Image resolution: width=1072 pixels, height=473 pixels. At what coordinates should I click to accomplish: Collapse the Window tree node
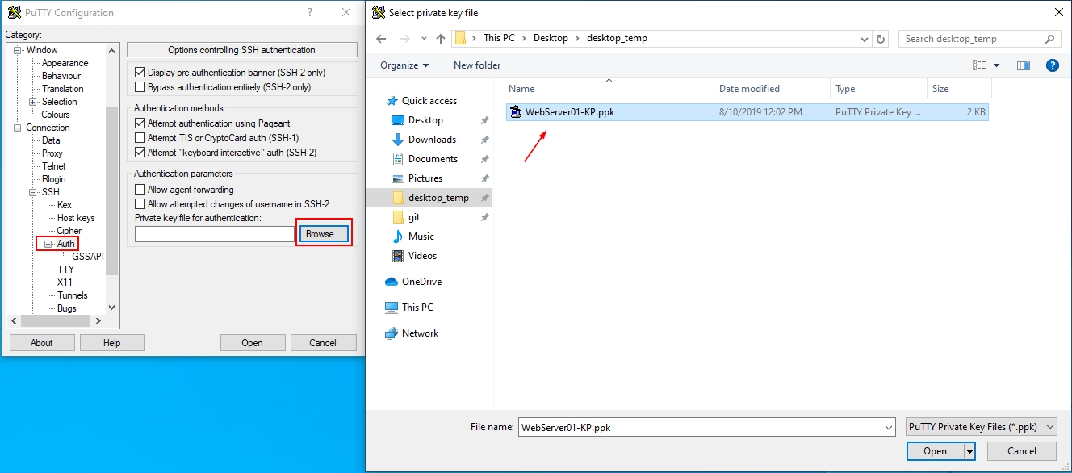(18, 50)
